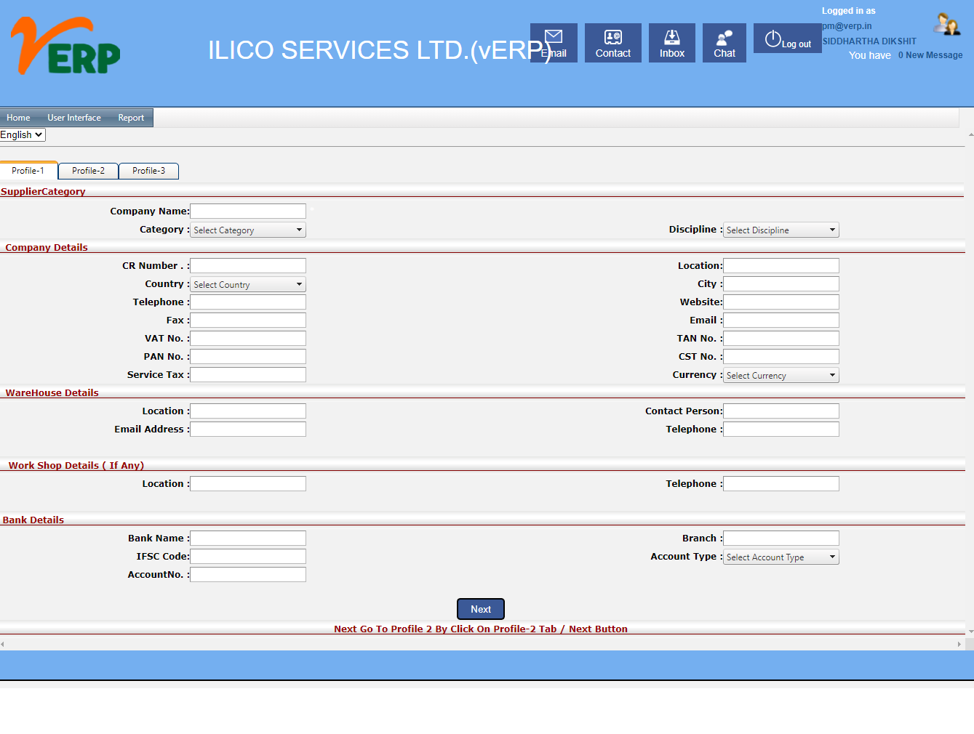The height and width of the screenshot is (734, 974).
Task: Switch to the Profile-1 tab
Action: pyautogui.click(x=28, y=171)
